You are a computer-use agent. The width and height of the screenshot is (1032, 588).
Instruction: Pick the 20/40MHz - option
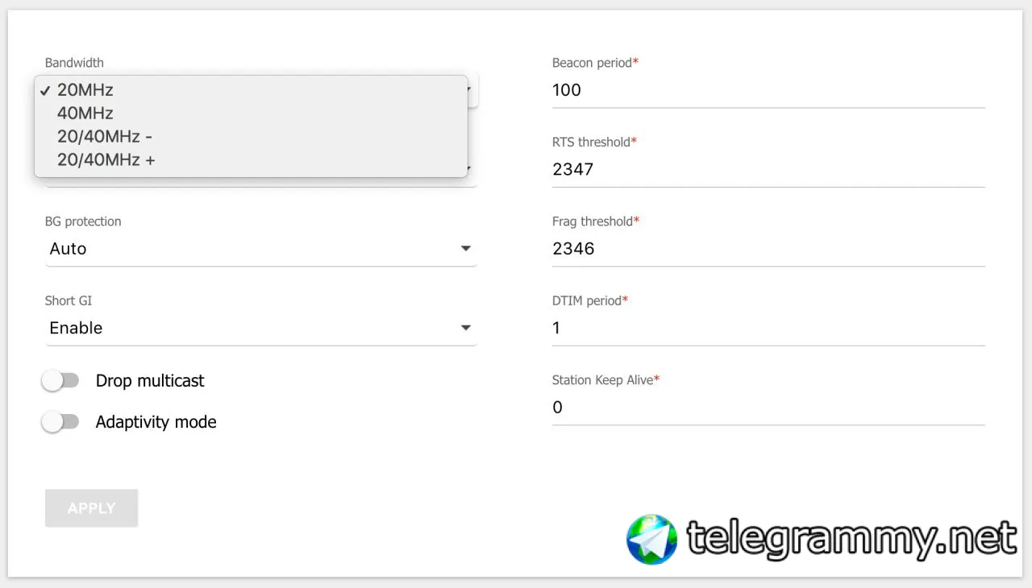click(x=105, y=137)
